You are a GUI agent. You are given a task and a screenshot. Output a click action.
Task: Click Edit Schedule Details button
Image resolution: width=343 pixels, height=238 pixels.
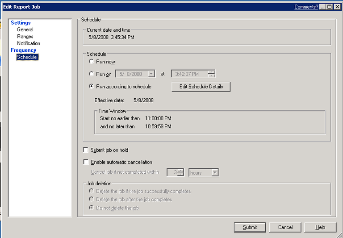[201, 87]
